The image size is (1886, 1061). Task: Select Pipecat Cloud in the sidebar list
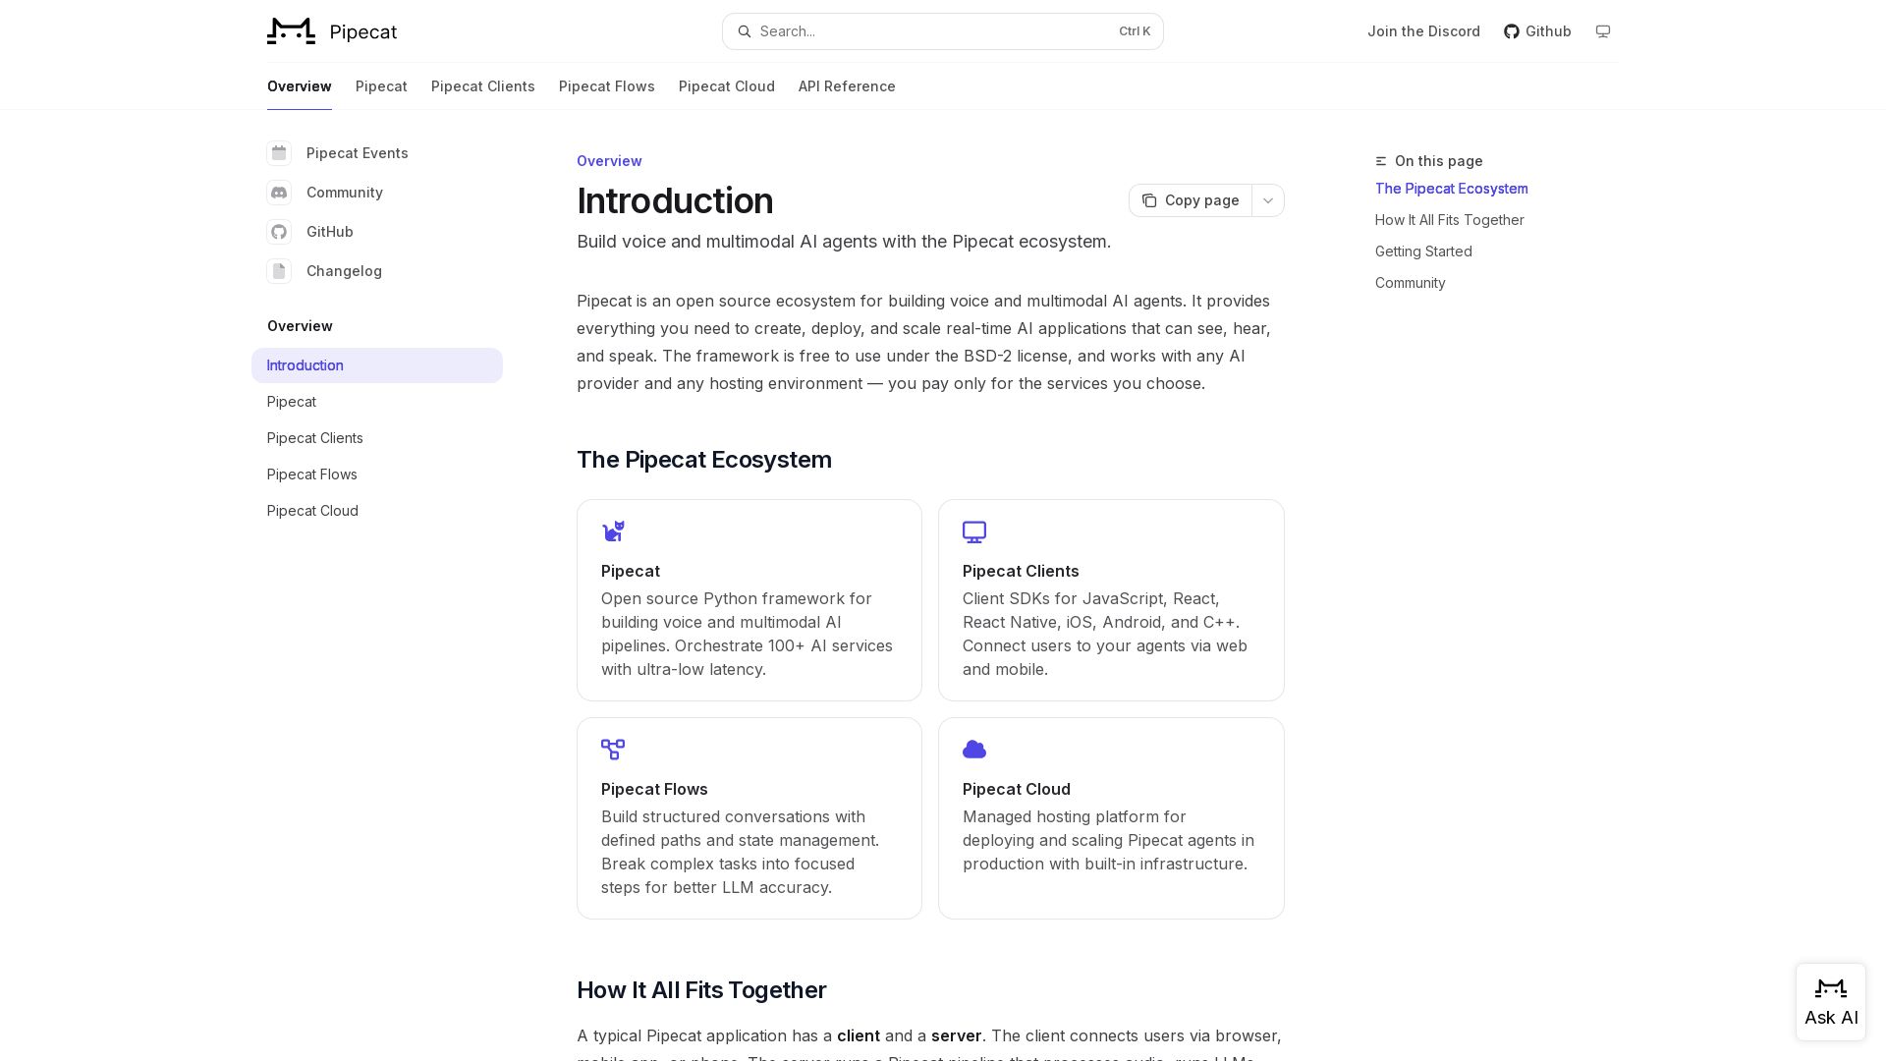377,511
